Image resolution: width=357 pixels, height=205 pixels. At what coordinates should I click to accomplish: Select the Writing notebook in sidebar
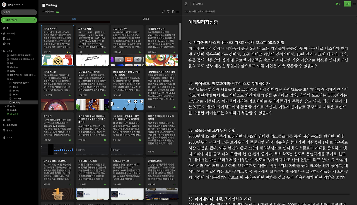click(x=19, y=102)
